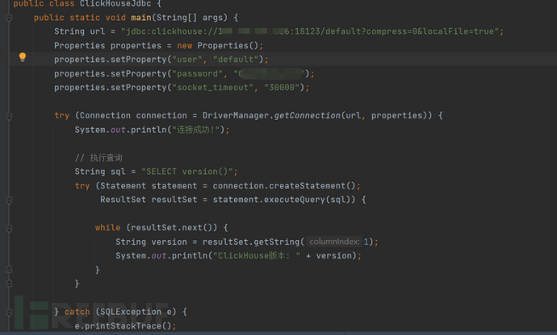Collapse the catch SQLException fold marker
This screenshot has height=335, width=557.
9,312
